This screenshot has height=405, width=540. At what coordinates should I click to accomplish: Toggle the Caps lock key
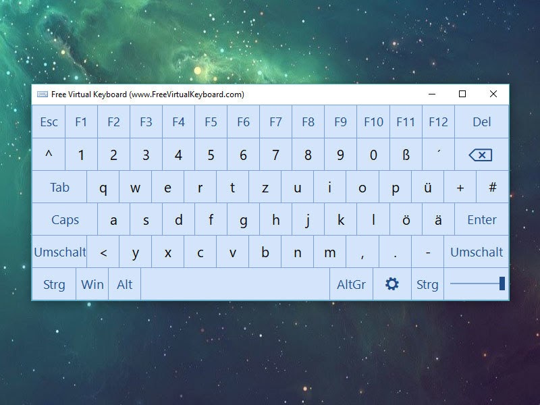[65, 219]
